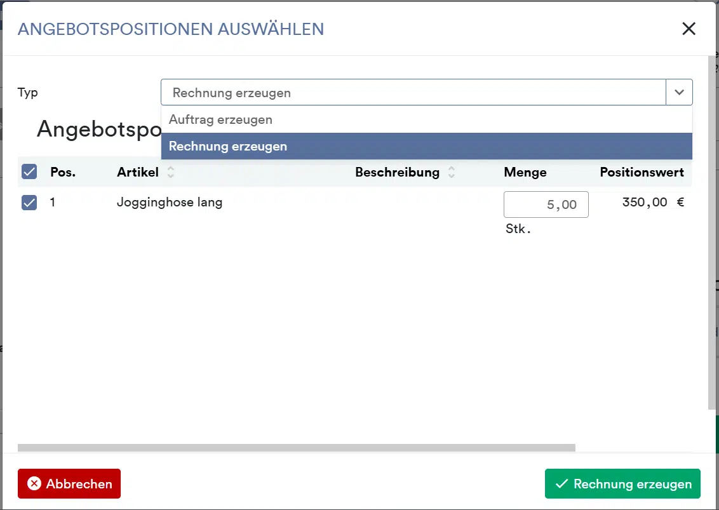Open the Typ combo box
The image size is (719, 510).
pyautogui.click(x=413, y=92)
